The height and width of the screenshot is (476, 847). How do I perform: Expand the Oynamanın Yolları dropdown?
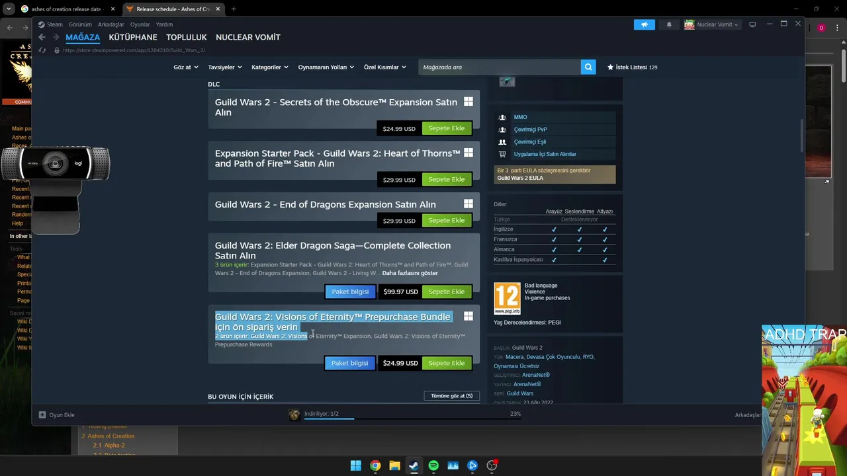click(326, 67)
